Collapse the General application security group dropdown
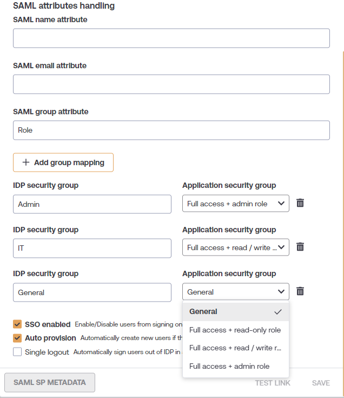Viewport: 344px width, 398px height. click(x=235, y=292)
